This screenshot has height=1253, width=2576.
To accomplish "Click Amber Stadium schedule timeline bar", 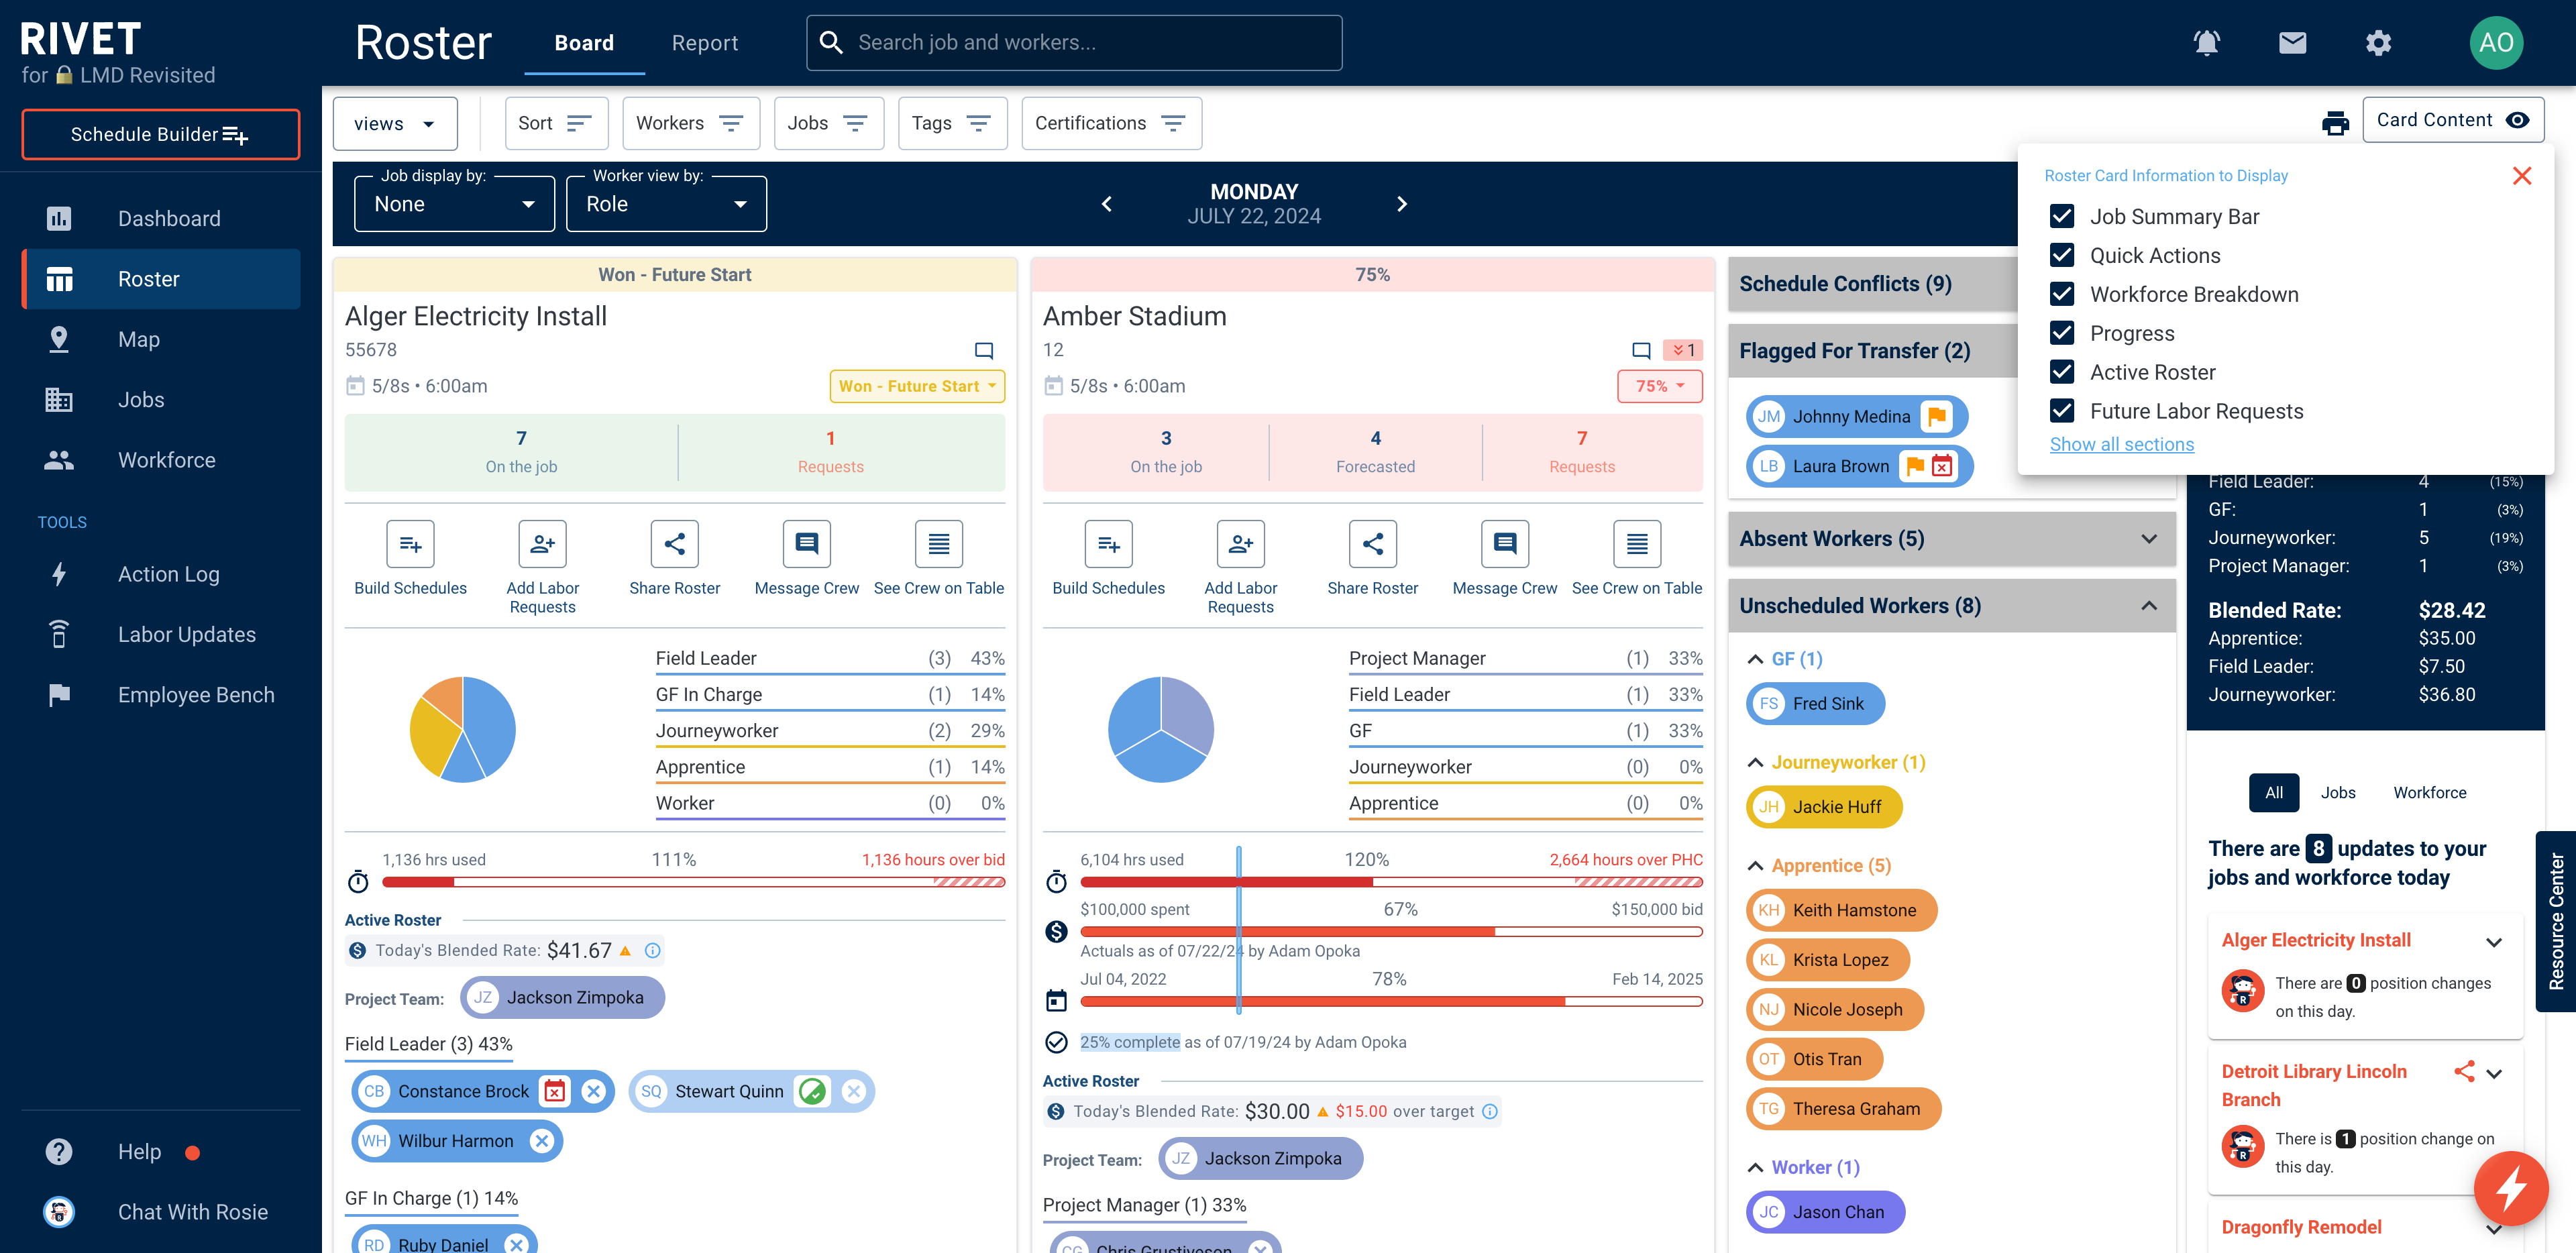I will click(x=1391, y=1001).
